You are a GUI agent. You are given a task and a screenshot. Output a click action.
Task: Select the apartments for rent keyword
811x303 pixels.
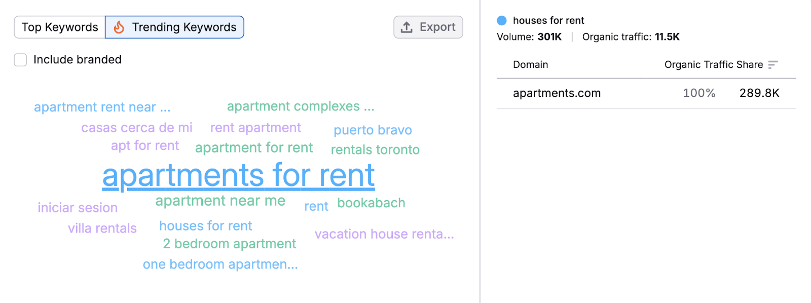[x=238, y=175]
